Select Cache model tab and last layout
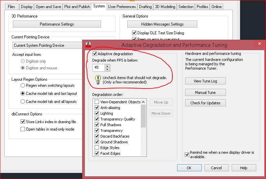 (x=23, y=94)
